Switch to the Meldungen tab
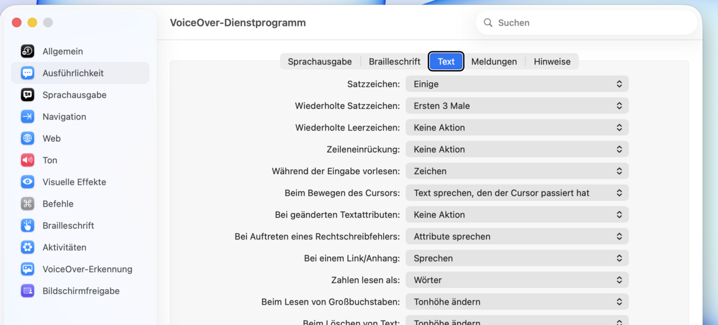The height and width of the screenshot is (325, 718). click(x=494, y=62)
